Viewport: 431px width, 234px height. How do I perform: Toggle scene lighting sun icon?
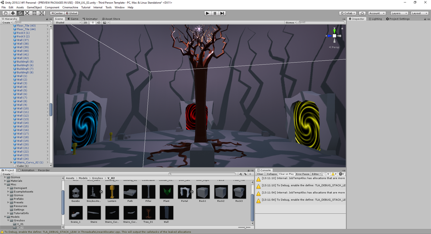pos(93,23)
